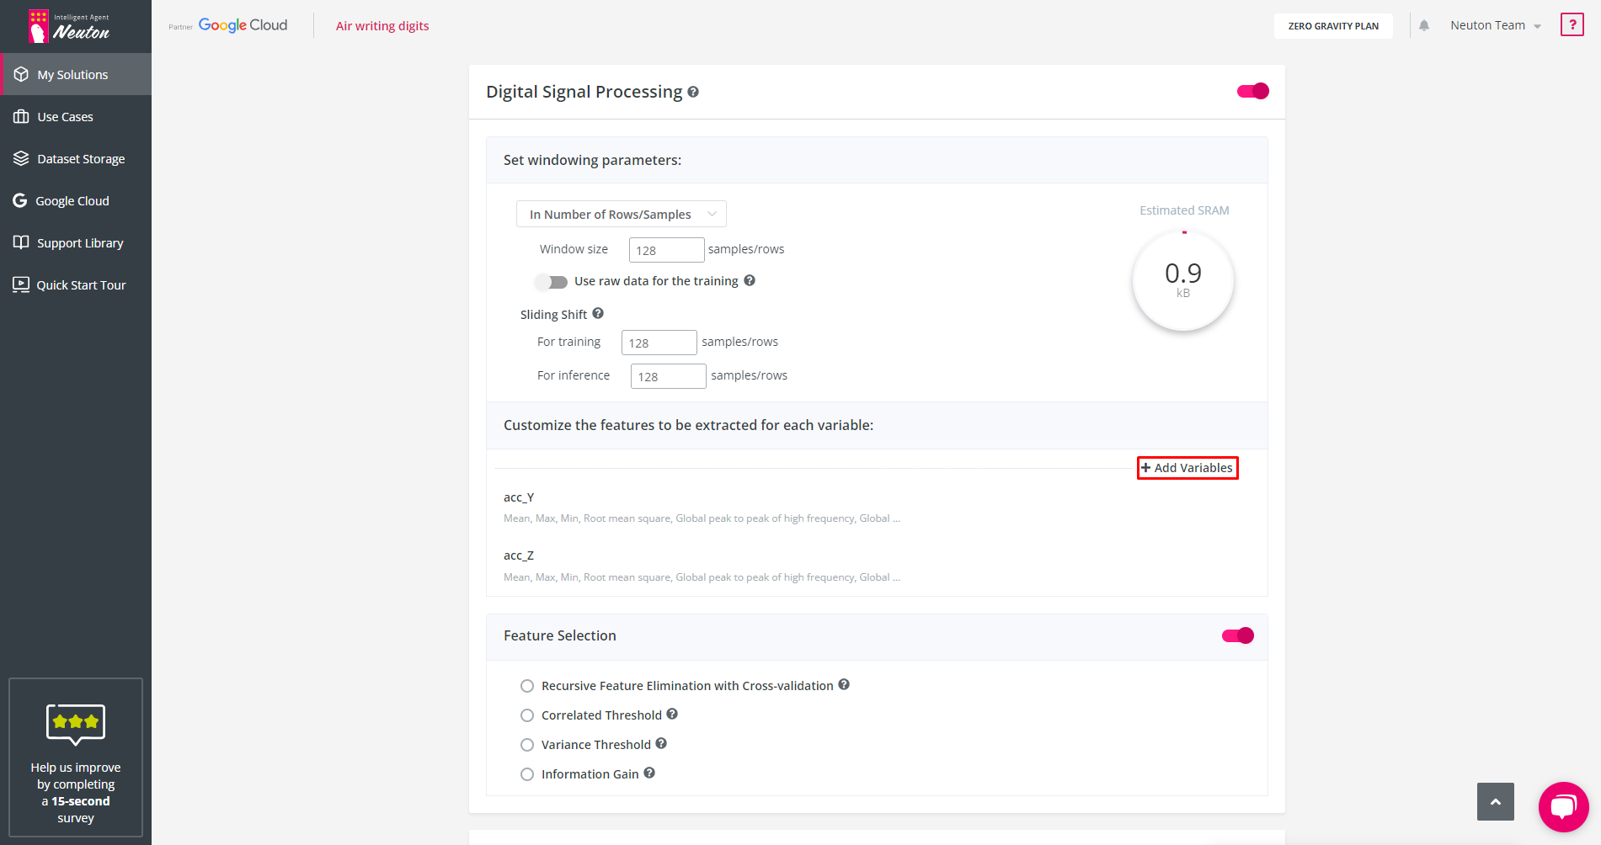This screenshot has width=1601, height=845.
Task: Select Recursive Feature Elimination with Cross-validation
Action: point(527,686)
